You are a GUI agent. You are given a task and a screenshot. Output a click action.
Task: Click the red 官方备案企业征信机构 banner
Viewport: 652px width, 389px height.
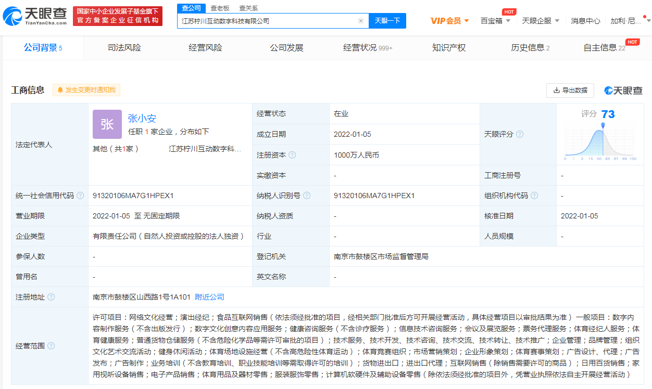pos(118,16)
